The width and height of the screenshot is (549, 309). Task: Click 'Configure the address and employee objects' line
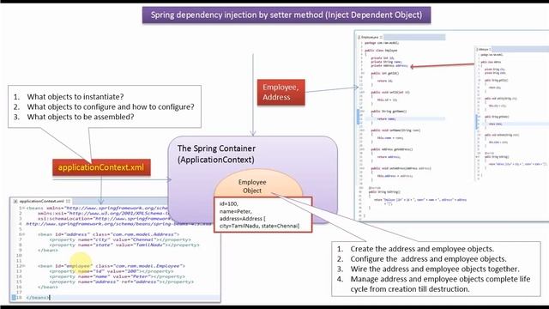(x=428, y=259)
